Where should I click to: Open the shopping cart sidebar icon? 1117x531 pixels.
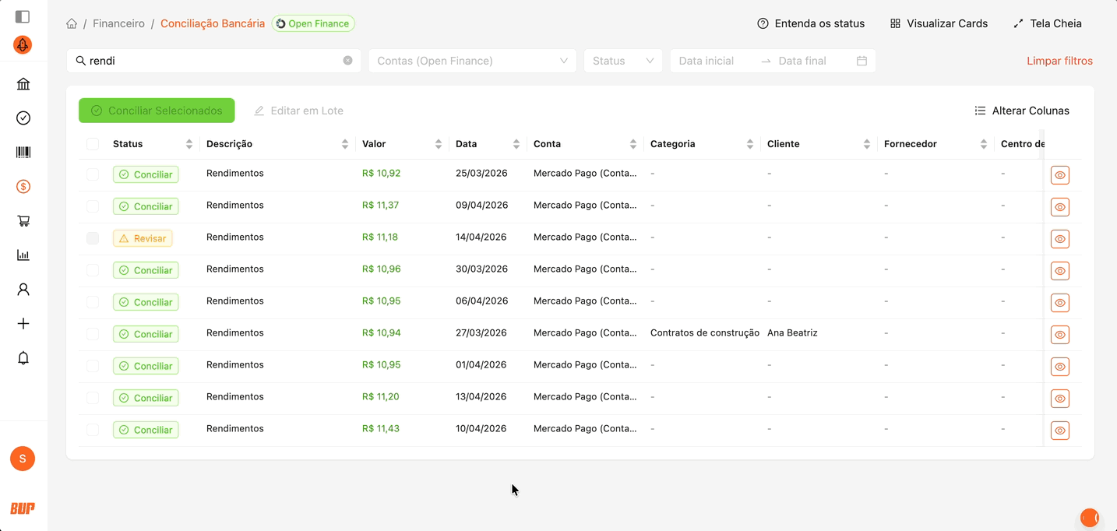click(x=23, y=221)
